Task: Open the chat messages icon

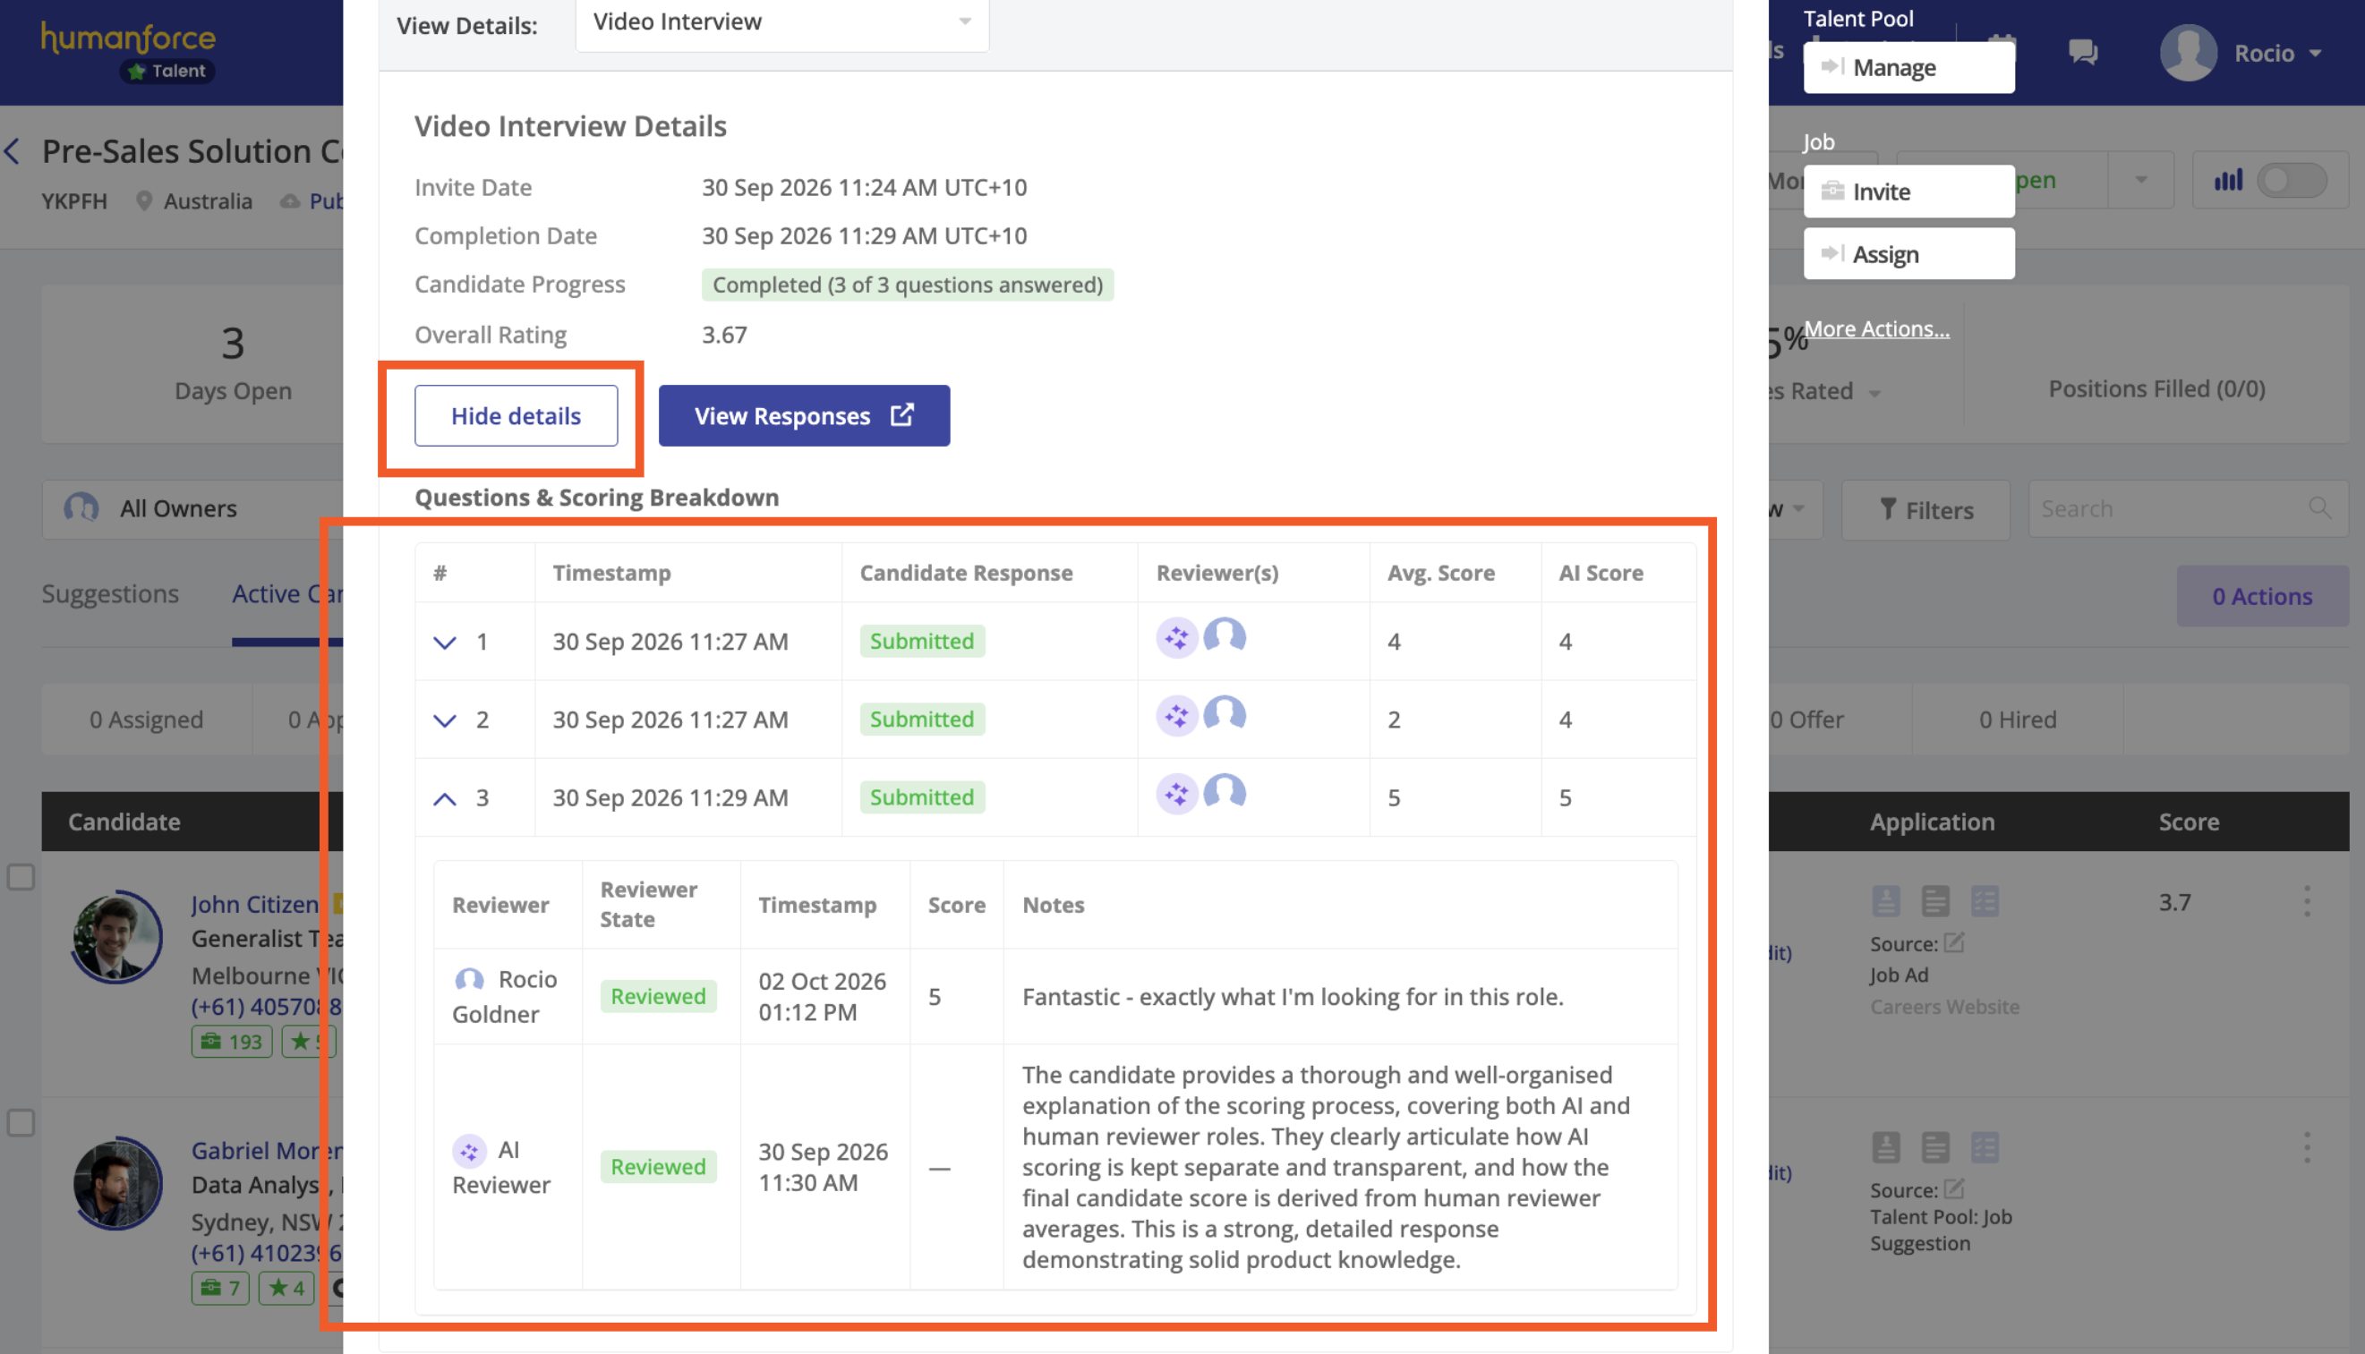Action: 2082,52
